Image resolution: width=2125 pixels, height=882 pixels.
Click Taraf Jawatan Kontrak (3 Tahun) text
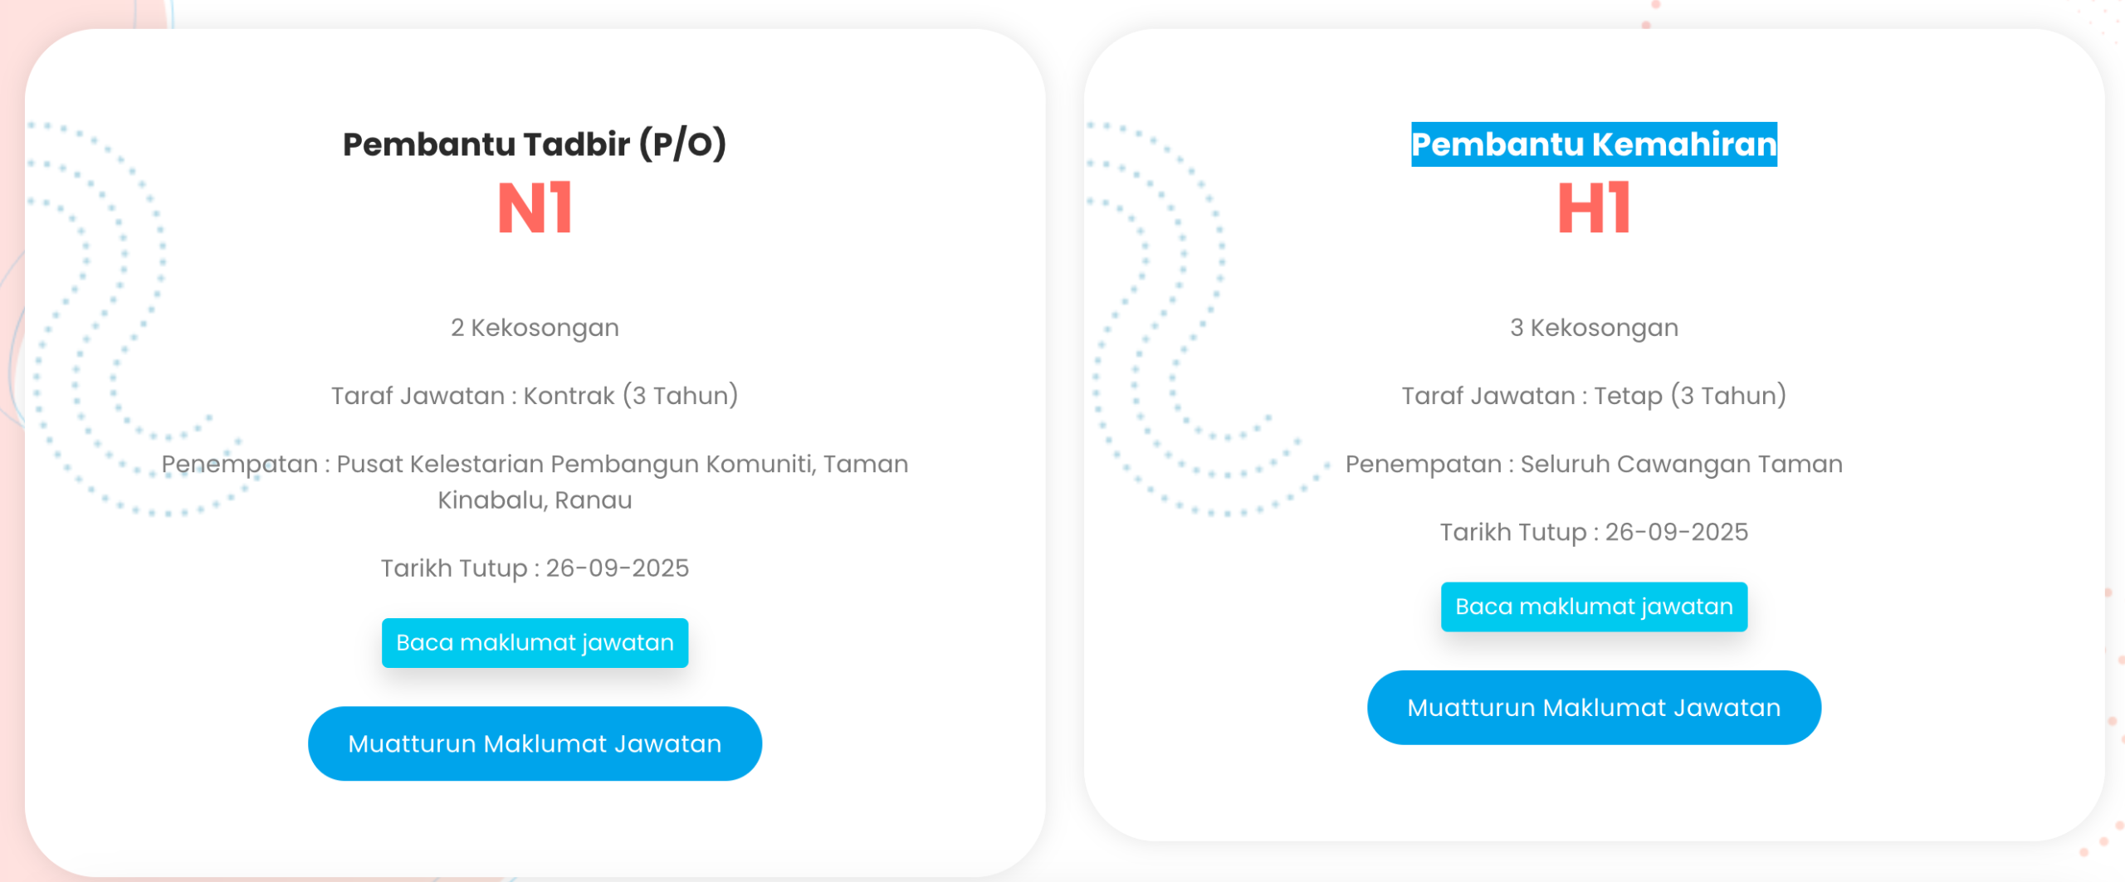535,396
